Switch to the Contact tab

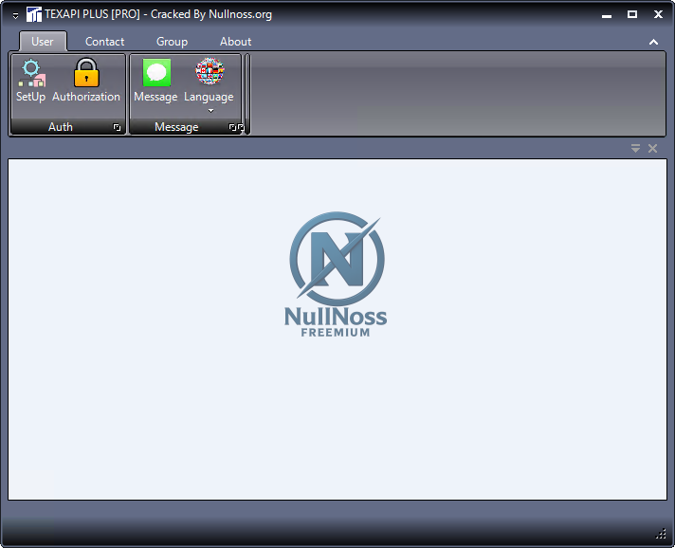pyautogui.click(x=104, y=42)
